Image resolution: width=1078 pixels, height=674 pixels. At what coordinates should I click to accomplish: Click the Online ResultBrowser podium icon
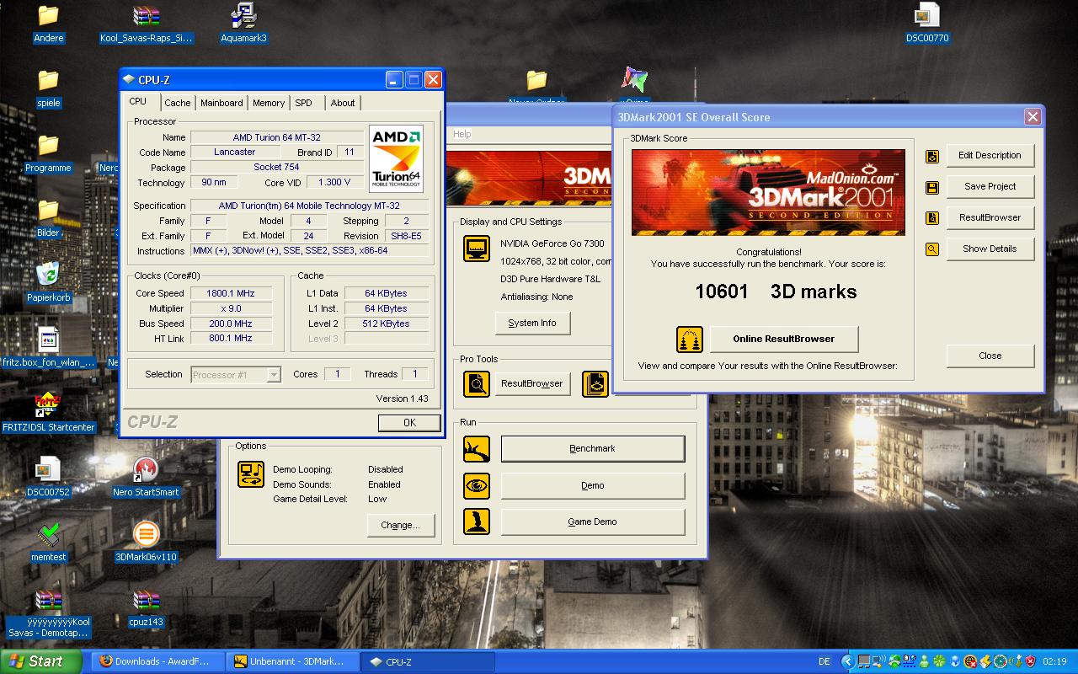(x=690, y=340)
